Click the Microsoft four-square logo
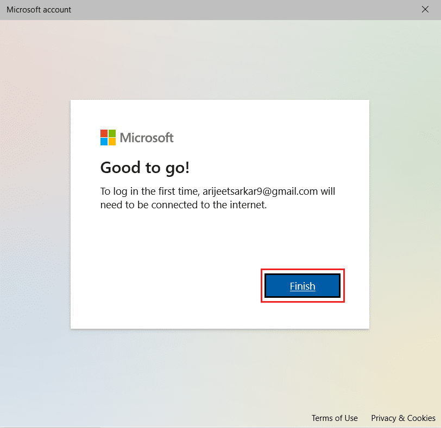 point(108,137)
